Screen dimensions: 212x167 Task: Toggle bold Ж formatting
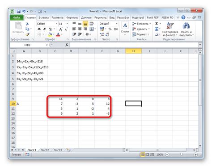pos(39,29)
